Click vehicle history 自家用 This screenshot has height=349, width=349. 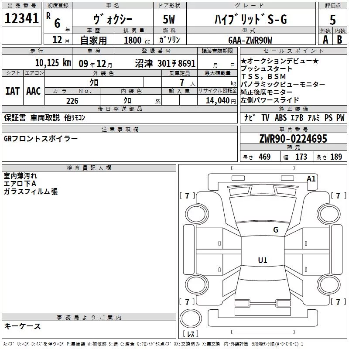pyautogui.click(x=94, y=40)
